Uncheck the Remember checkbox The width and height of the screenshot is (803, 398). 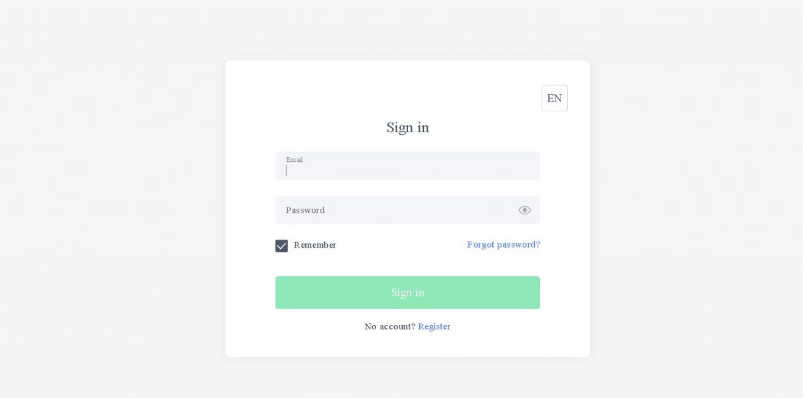click(x=281, y=246)
